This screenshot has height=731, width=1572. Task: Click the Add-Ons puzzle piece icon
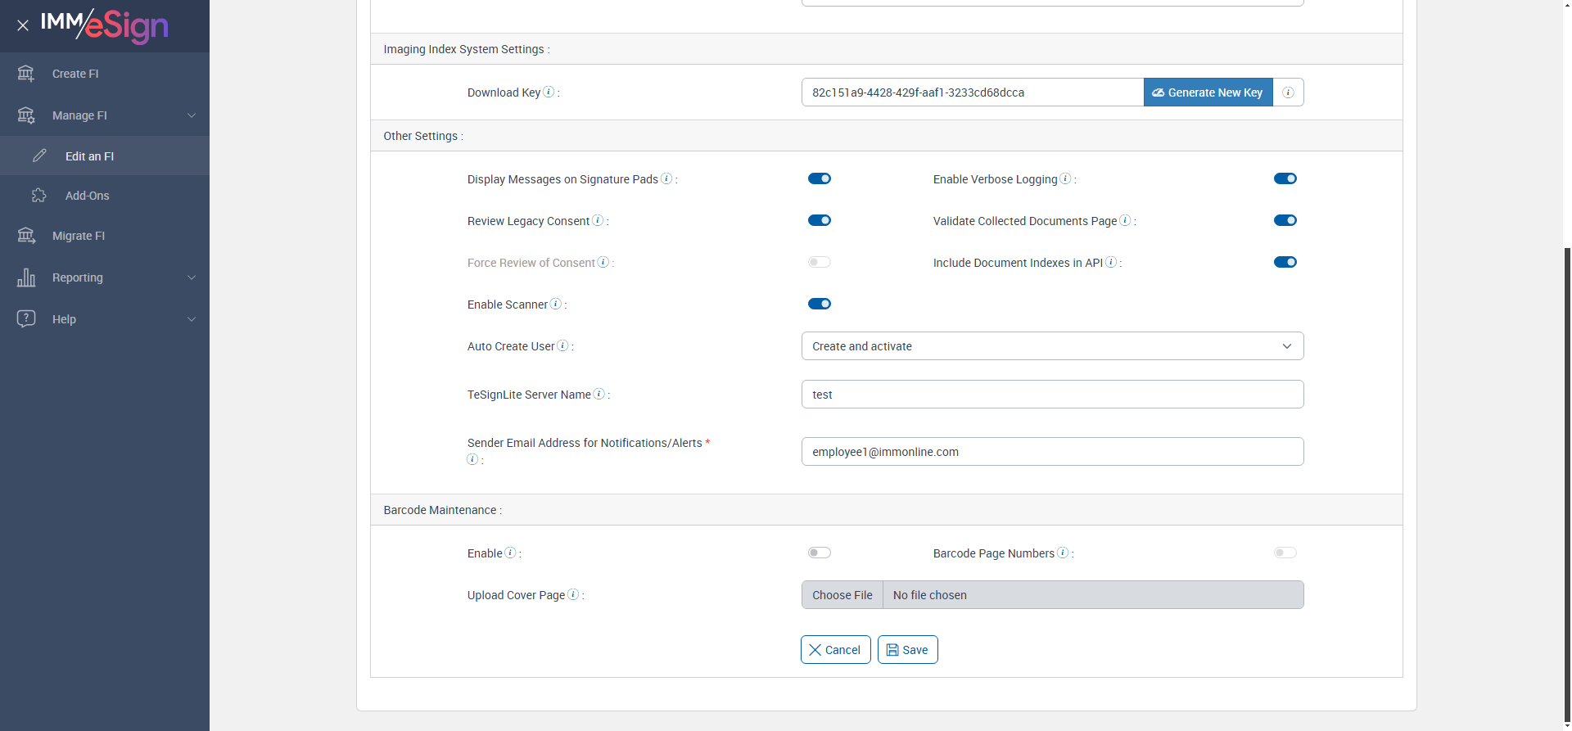[39, 196]
